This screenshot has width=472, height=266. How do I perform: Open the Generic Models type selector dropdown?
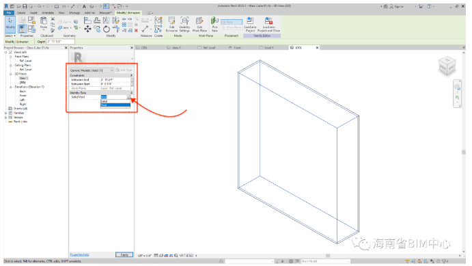pyautogui.click(x=92, y=70)
